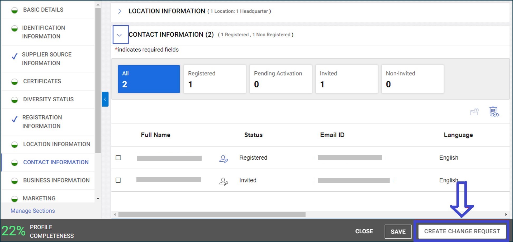Click the column view settings icon

(494, 112)
